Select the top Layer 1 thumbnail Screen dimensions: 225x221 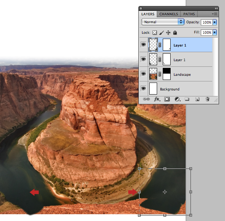tap(153, 45)
